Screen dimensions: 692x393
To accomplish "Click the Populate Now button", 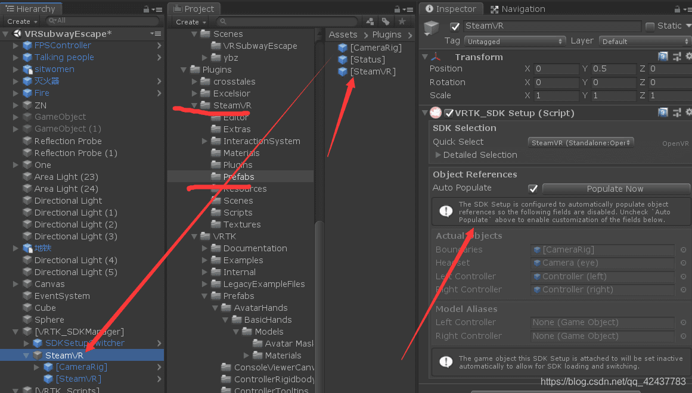I will click(616, 189).
